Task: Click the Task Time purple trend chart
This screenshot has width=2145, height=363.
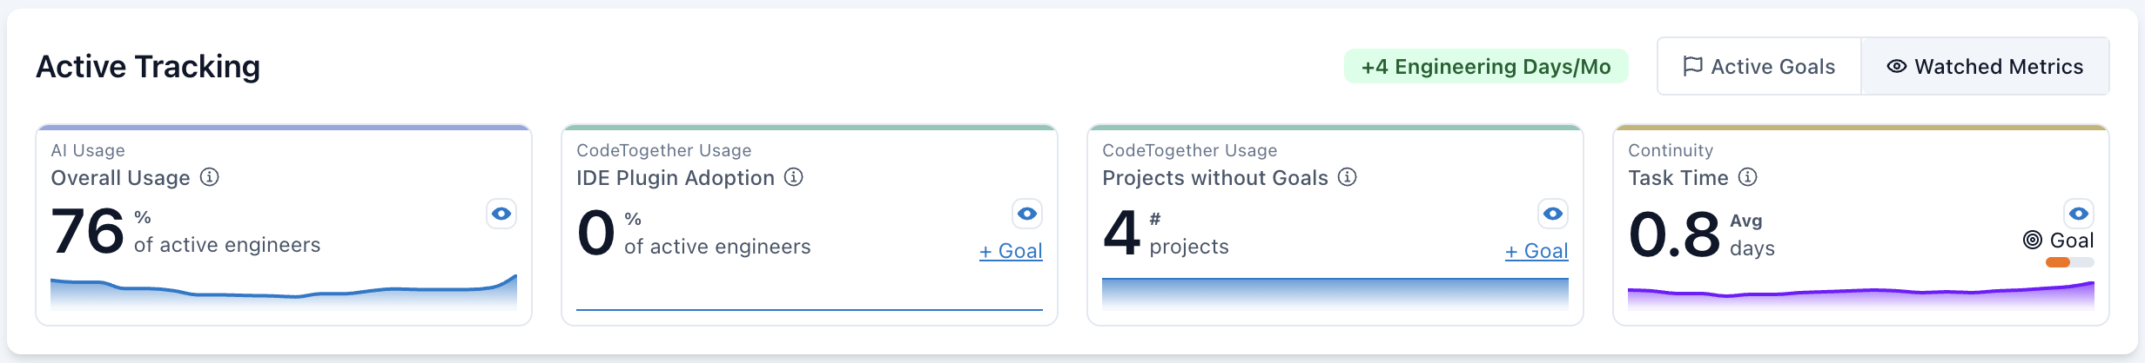Action: pyautogui.click(x=1861, y=295)
